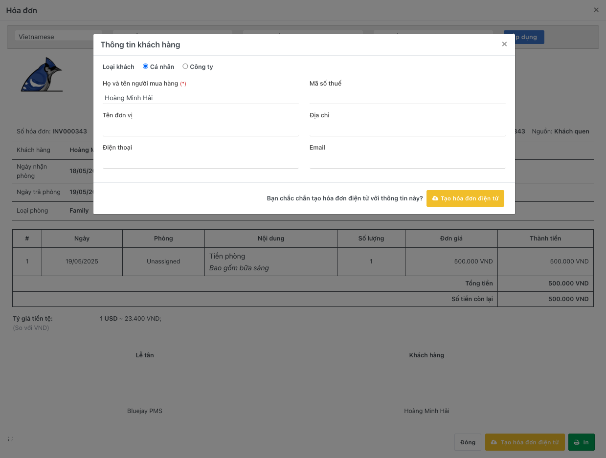Click the Điện thoại input field

pos(201,162)
